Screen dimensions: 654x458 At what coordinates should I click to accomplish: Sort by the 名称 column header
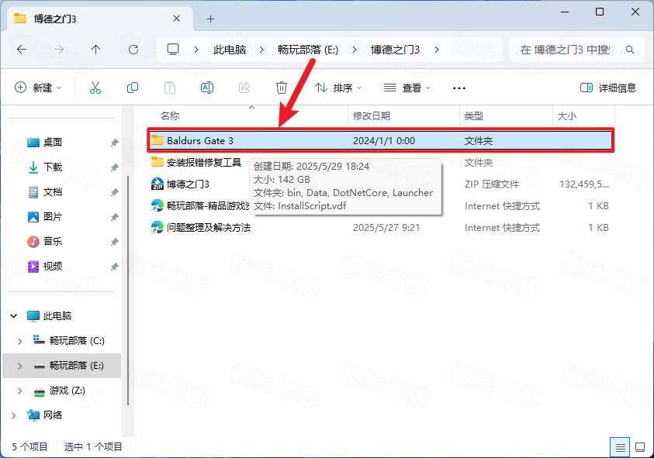click(x=249, y=115)
